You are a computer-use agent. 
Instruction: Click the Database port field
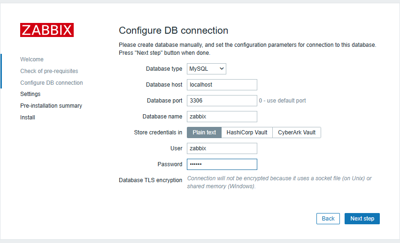click(x=222, y=101)
